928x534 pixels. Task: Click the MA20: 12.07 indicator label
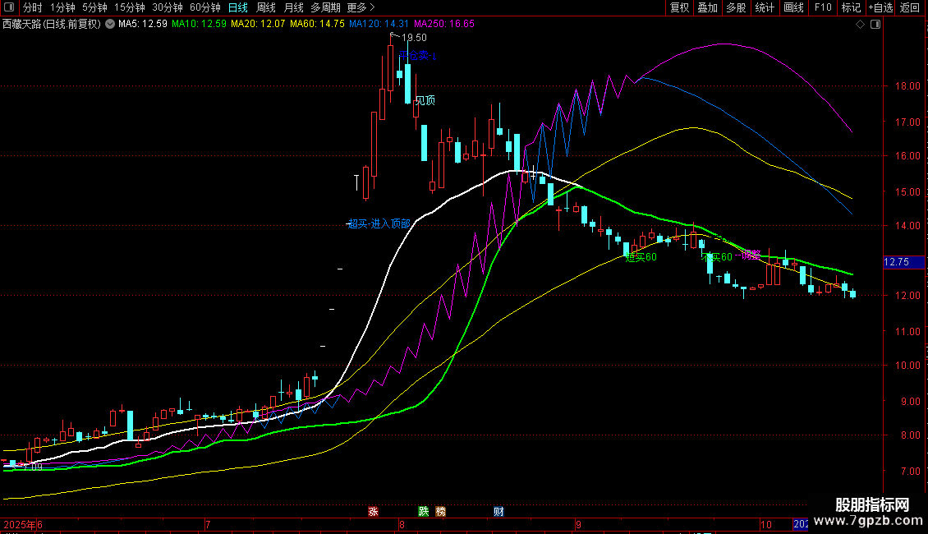tap(258, 25)
